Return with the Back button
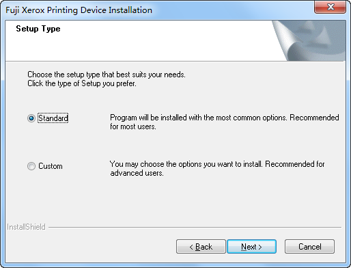Viewport: 351px width, 268px height. click(x=201, y=246)
